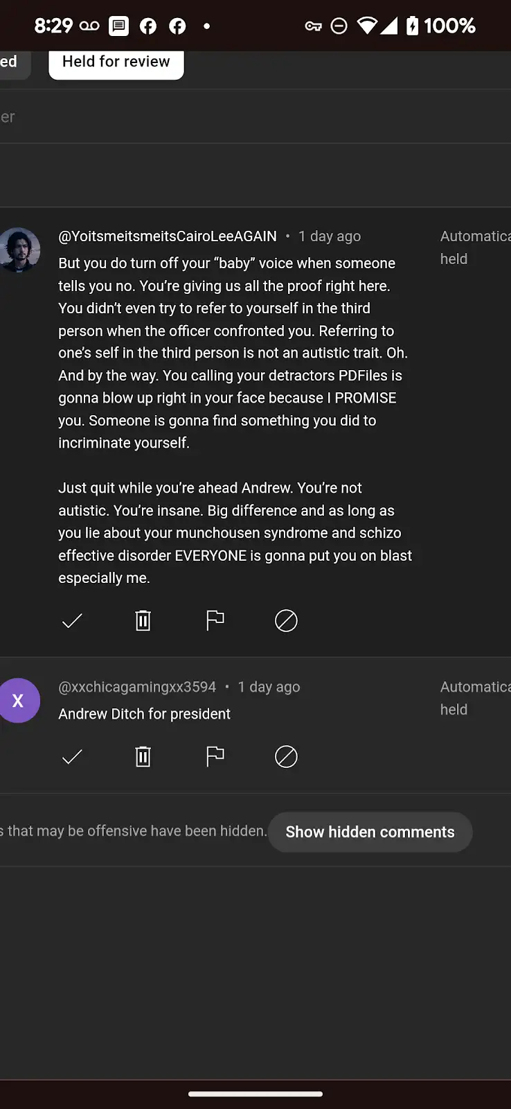Delete the 'Andrew Ditch for president' comment

click(x=143, y=756)
